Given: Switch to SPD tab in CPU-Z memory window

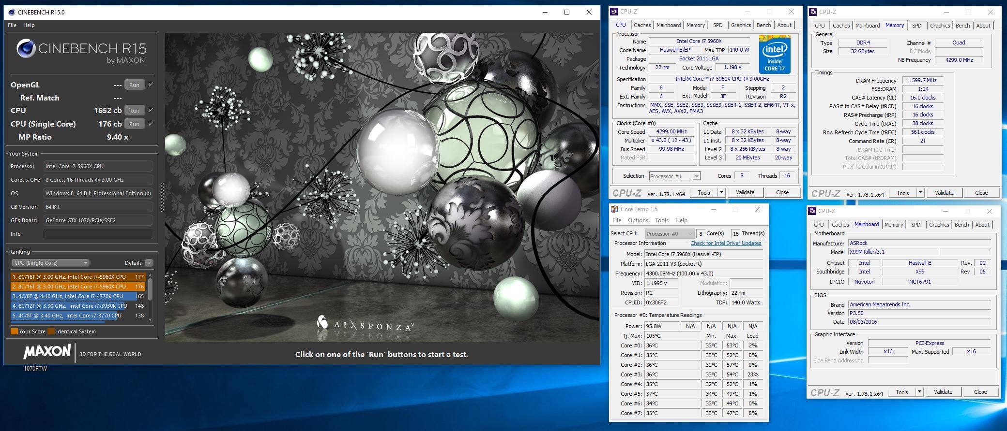Looking at the screenshot, I should (917, 26).
